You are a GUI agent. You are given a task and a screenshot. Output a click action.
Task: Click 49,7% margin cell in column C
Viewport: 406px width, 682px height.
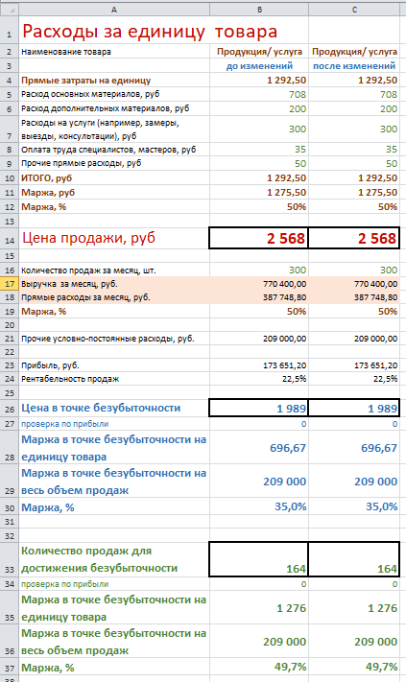click(354, 667)
